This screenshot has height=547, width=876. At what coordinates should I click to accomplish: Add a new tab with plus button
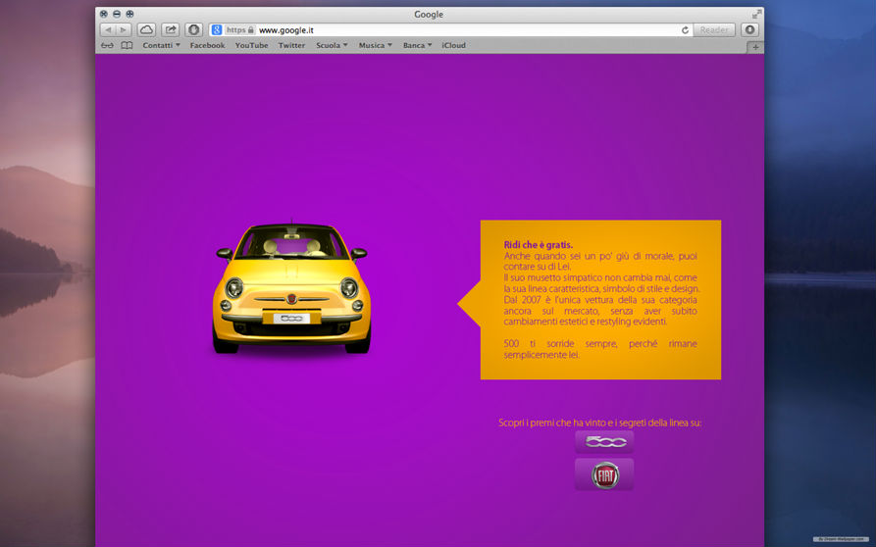pos(755,46)
